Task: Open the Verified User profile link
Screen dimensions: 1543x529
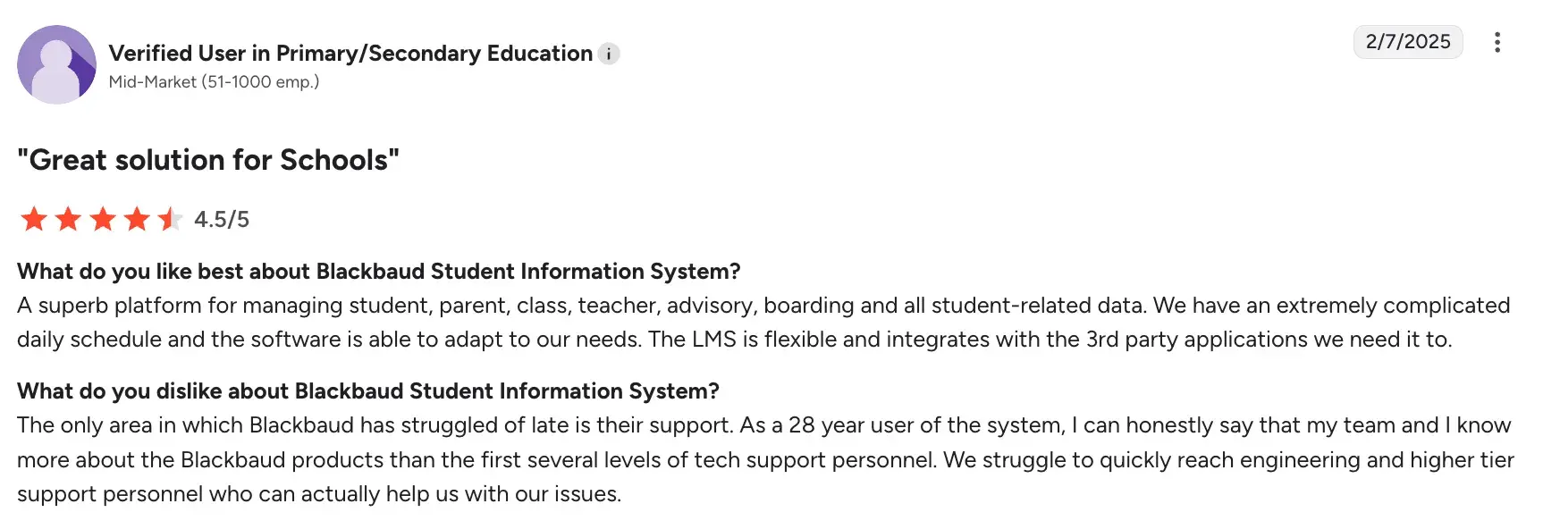Action: point(349,53)
